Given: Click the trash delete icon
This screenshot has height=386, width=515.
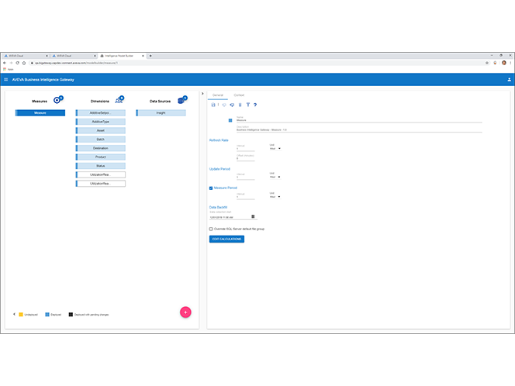Looking at the screenshot, I should [x=240, y=105].
